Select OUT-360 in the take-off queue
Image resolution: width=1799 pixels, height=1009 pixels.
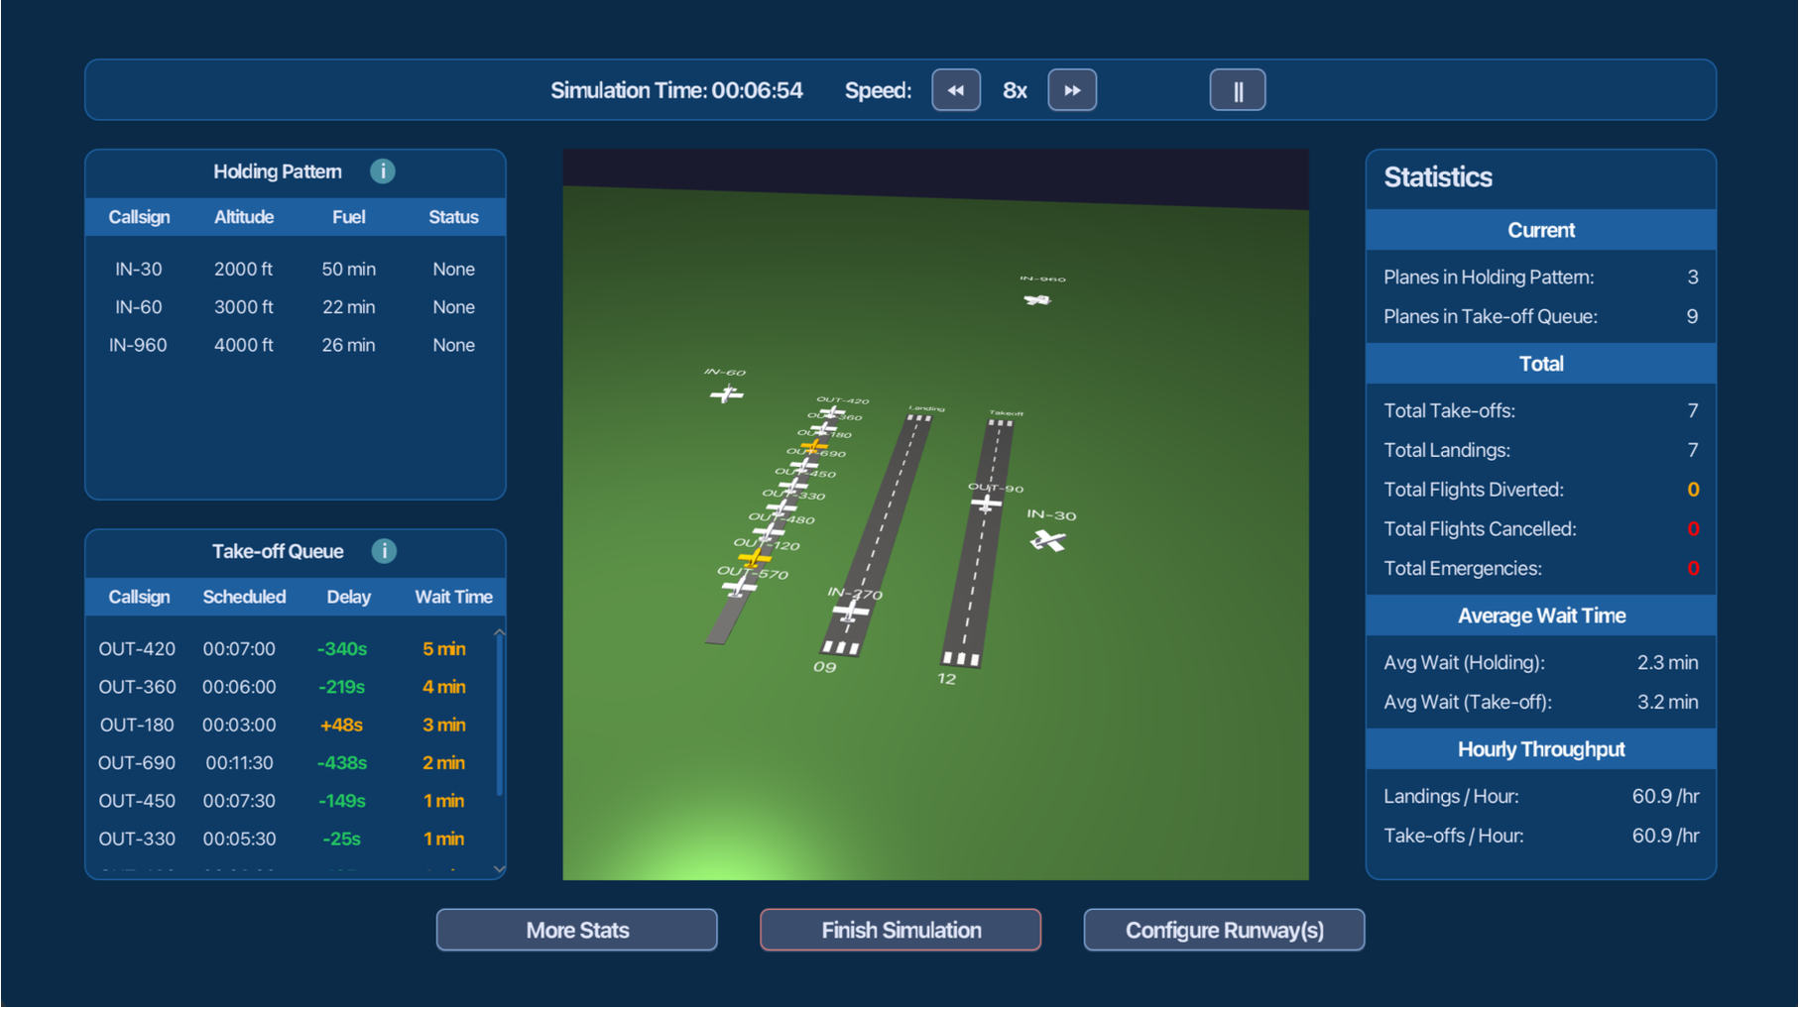tap(290, 687)
